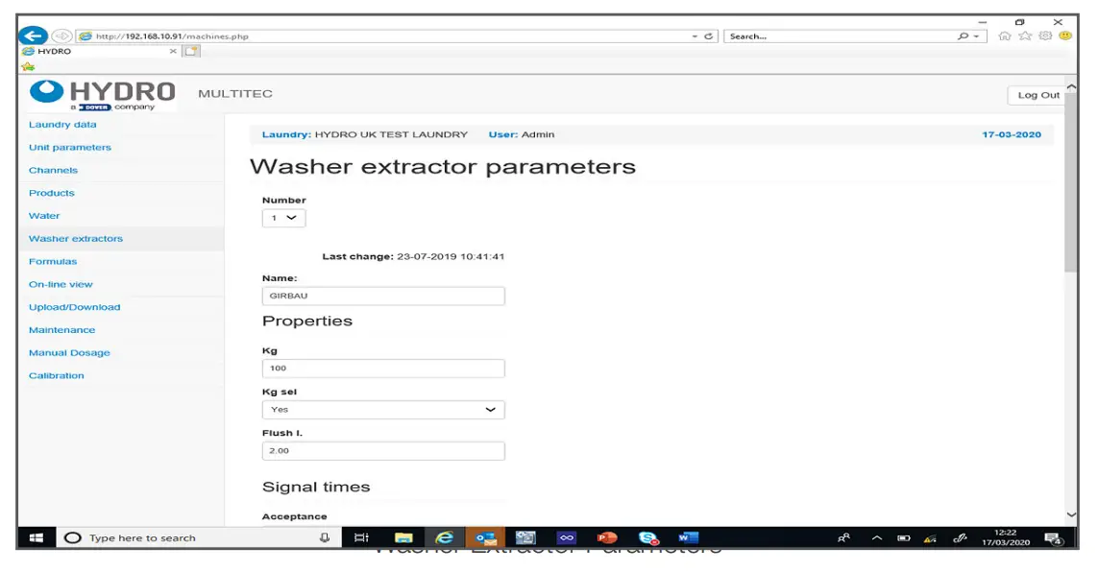Image resolution: width=1098 pixels, height=571 pixels.
Task: Click the HYDRO company logo
Action: point(99,93)
